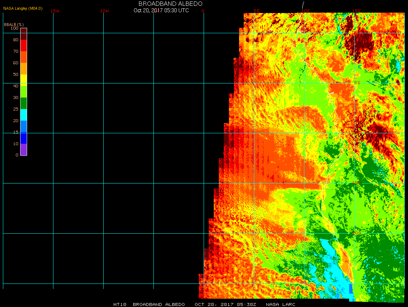The image size is (408, 307).
Task: Click the cyan 20–25 legend swatch
Action: coord(24,115)
